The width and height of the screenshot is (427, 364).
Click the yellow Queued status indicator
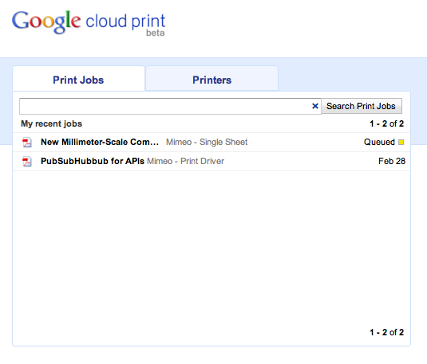(401, 142)
